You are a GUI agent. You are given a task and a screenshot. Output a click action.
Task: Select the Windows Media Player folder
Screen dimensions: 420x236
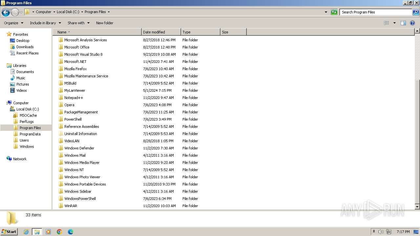coord(82,163)
